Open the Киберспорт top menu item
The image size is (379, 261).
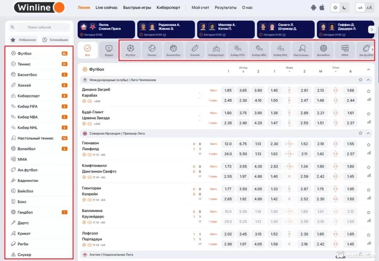pos(168,8)
